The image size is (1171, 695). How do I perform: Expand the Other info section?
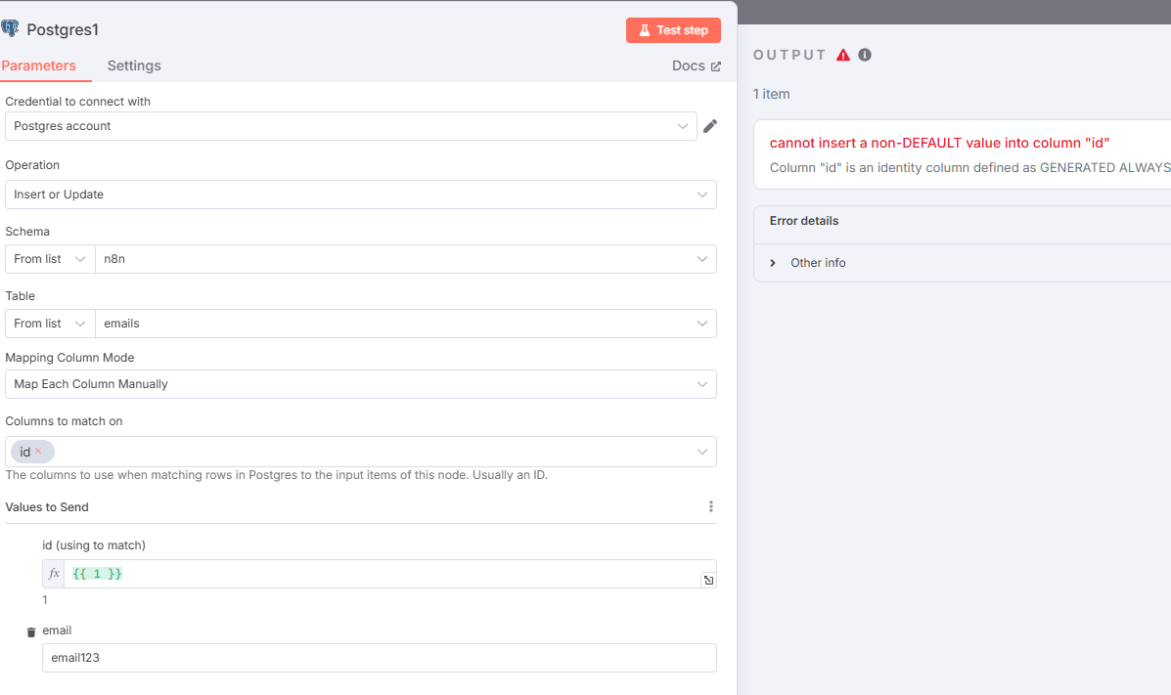pos(810,263)
